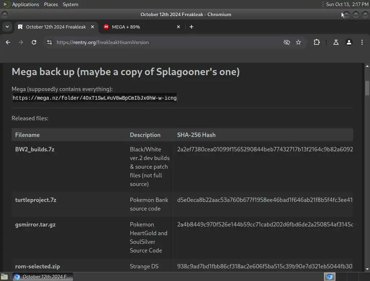The width and height of the screenshot is (370, 281).
Task: Expand the tab search dropdown
Action: coord(7,27)
